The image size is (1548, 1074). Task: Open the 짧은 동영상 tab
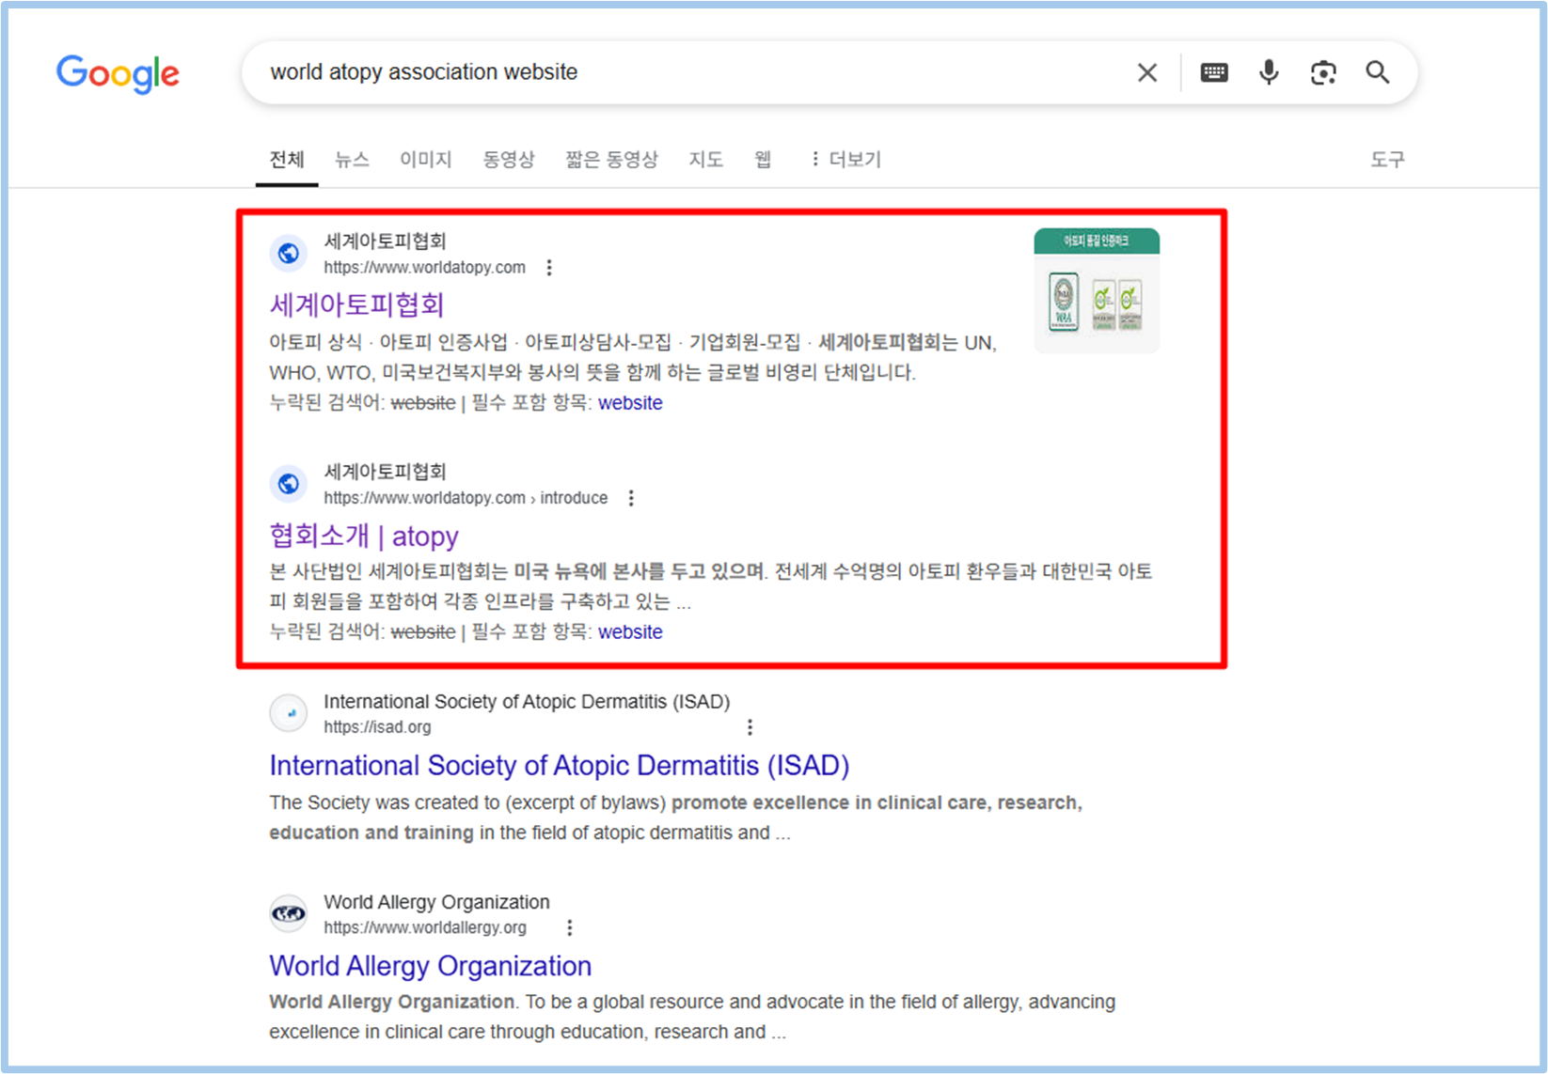tap(611, 160)
